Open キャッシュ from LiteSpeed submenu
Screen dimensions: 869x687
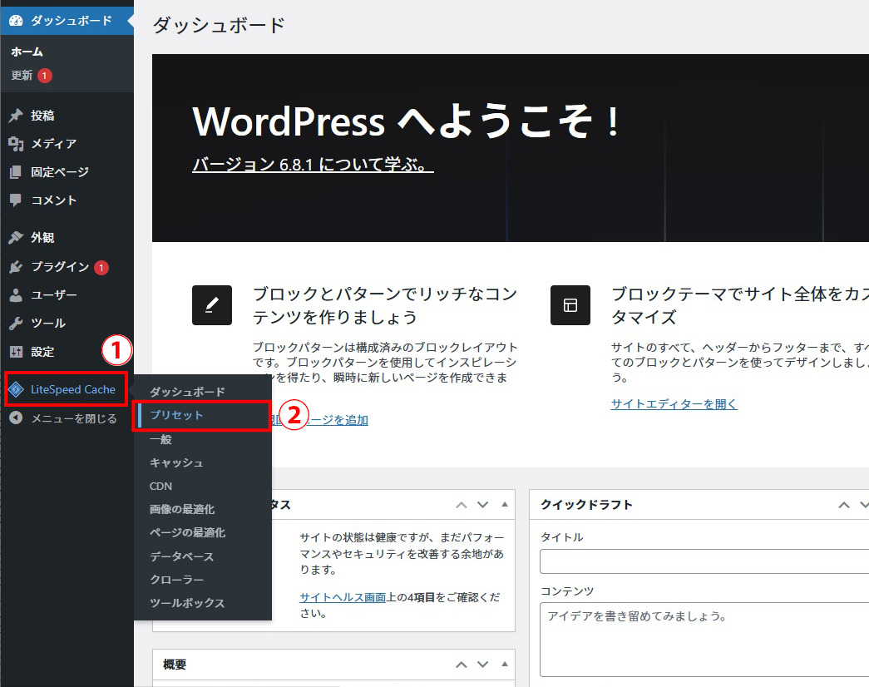click(x=176, y=462)
